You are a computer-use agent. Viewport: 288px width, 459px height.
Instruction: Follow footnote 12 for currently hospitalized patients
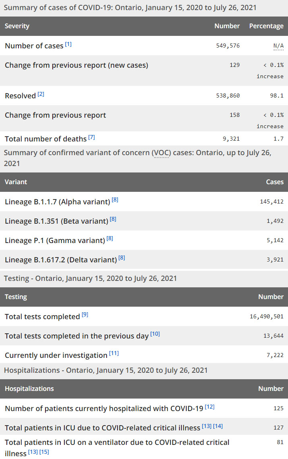[210, 407]
